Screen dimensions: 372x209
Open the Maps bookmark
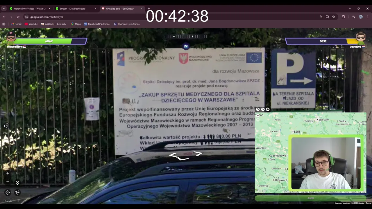76,24
